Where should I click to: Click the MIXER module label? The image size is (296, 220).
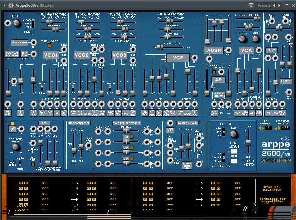click(272, 50)
